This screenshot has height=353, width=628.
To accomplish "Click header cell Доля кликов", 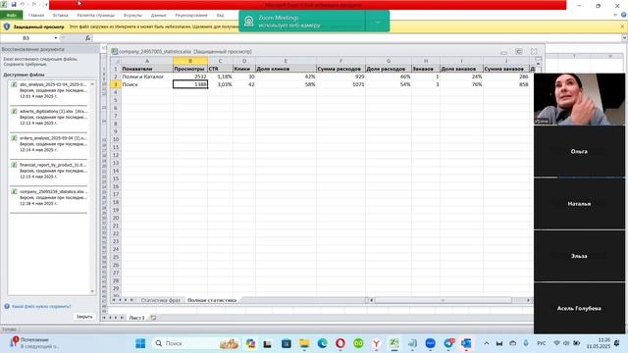I will [286, 69].
